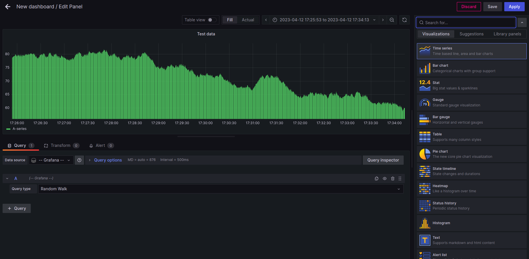Rename query A by its letter
Image resolution: width=529 pixels, height=259 pixels.
(x=16, y=178)
